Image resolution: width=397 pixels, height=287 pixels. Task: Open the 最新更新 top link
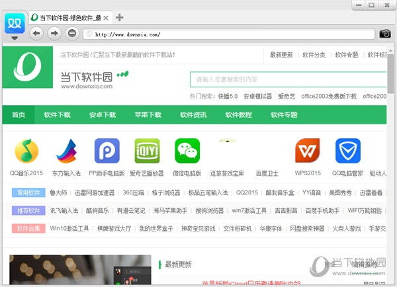(x=281, y=55)
